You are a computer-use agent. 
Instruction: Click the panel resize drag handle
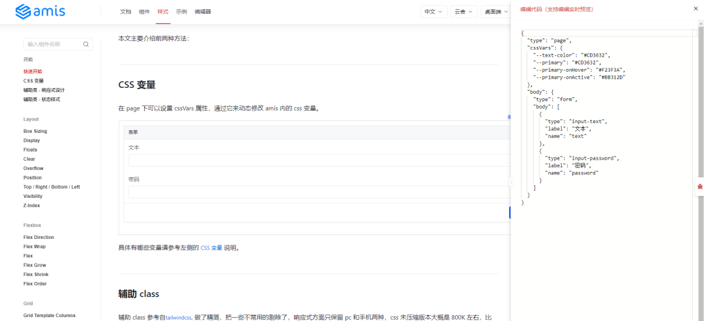511,182
